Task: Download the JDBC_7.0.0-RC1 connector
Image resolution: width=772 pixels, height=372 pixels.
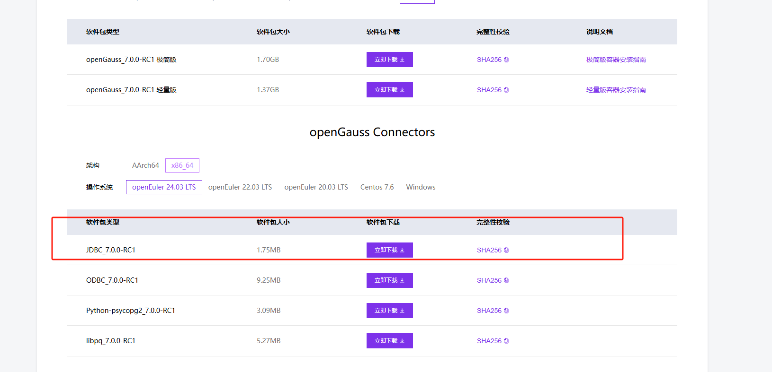Action: [389, 250]
